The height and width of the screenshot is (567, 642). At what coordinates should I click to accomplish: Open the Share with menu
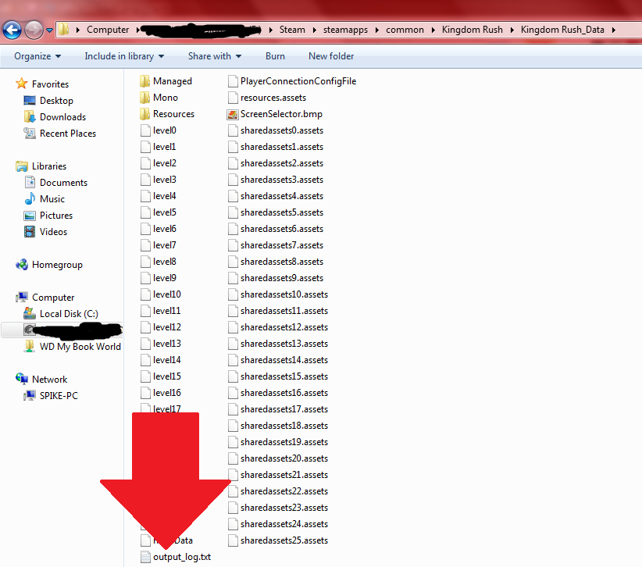pos(215,56)
